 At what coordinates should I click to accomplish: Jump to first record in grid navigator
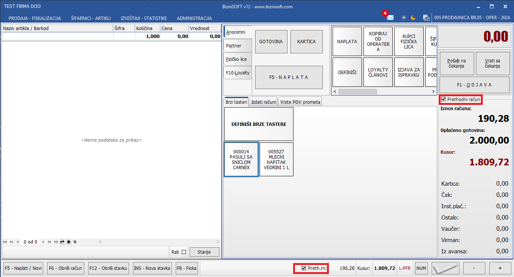5,242
